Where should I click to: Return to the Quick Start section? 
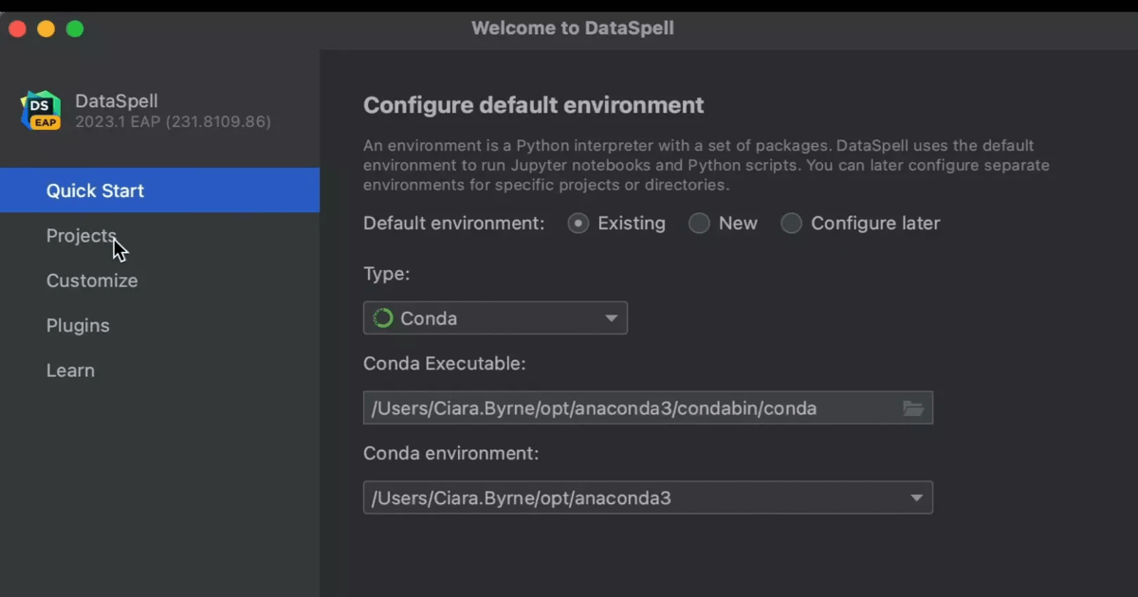click(x=95, y=190)
